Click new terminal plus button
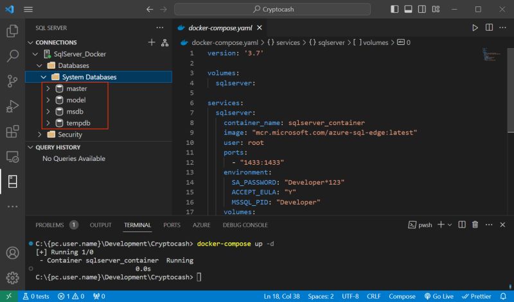The width and height of the screenshot is (514, 302). pos(441,224)
